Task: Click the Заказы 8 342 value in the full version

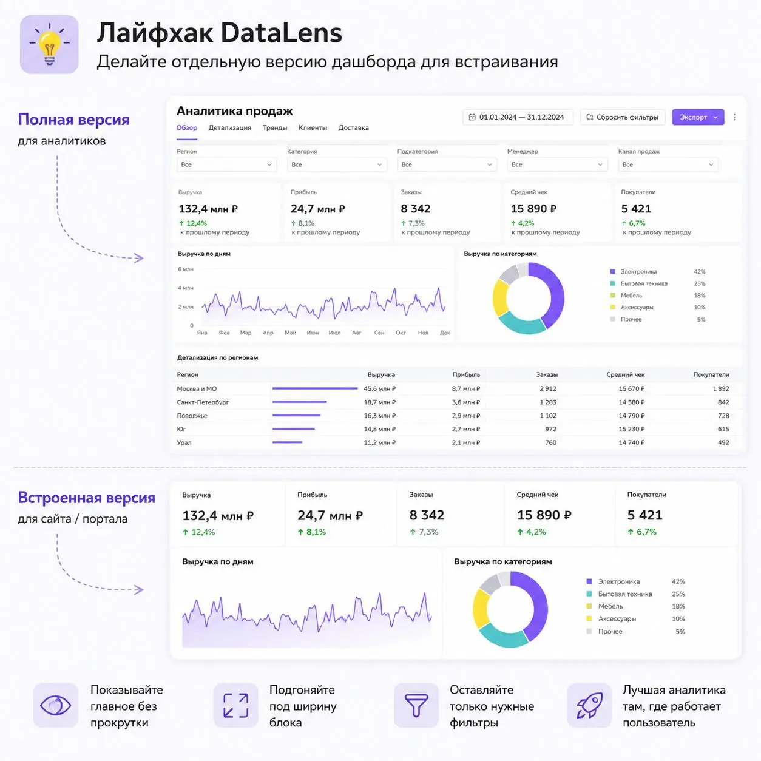Action: tap(416, 209)
